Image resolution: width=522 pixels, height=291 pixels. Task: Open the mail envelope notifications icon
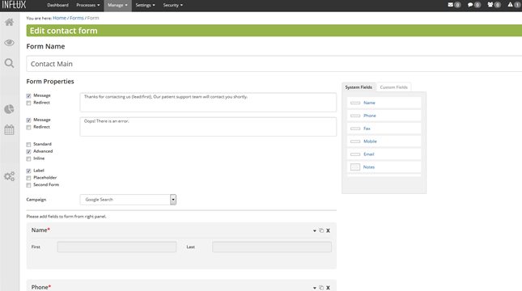[x=451, y=5]
